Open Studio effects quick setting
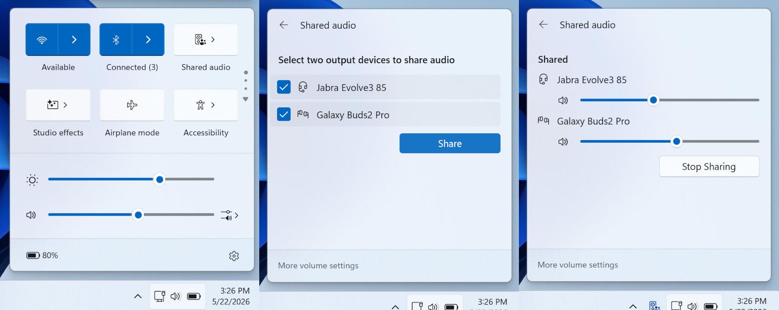 coord(58,105)
